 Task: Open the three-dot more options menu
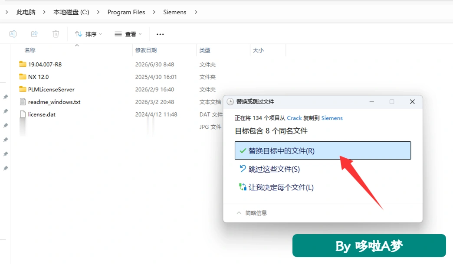click(160, 34)
